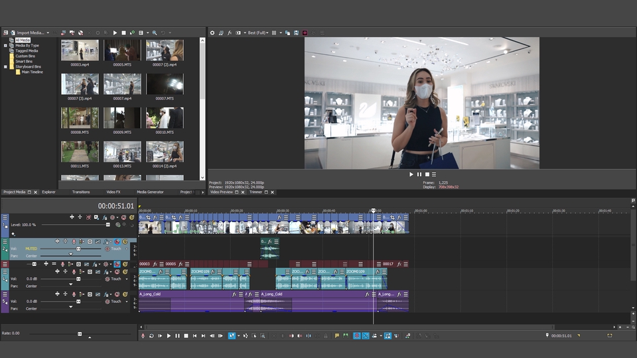This screenshot has height=358, width=637.
Task: Switch to Transitions tab
Action: click(x=81, y=192)
